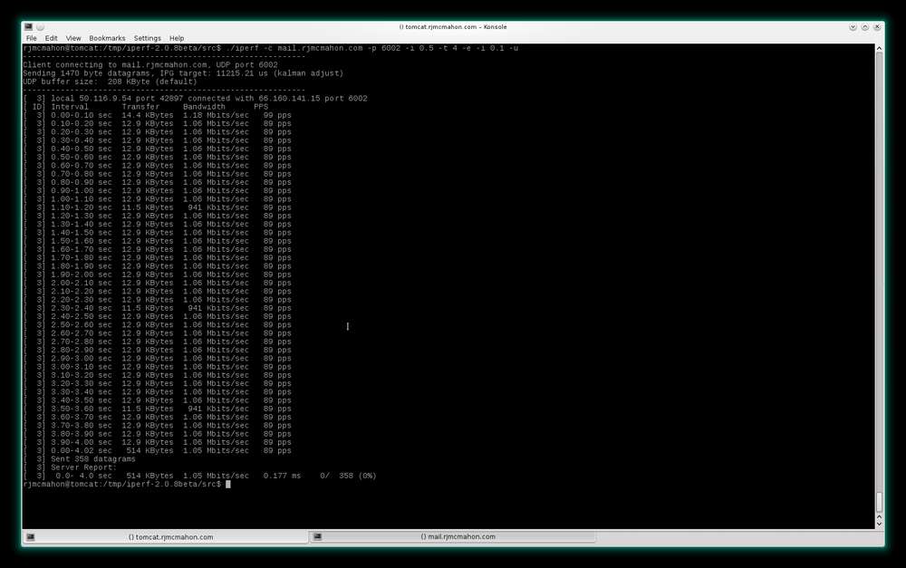
Task: Open the Konsole window menu icon
Action: [28, 26]
